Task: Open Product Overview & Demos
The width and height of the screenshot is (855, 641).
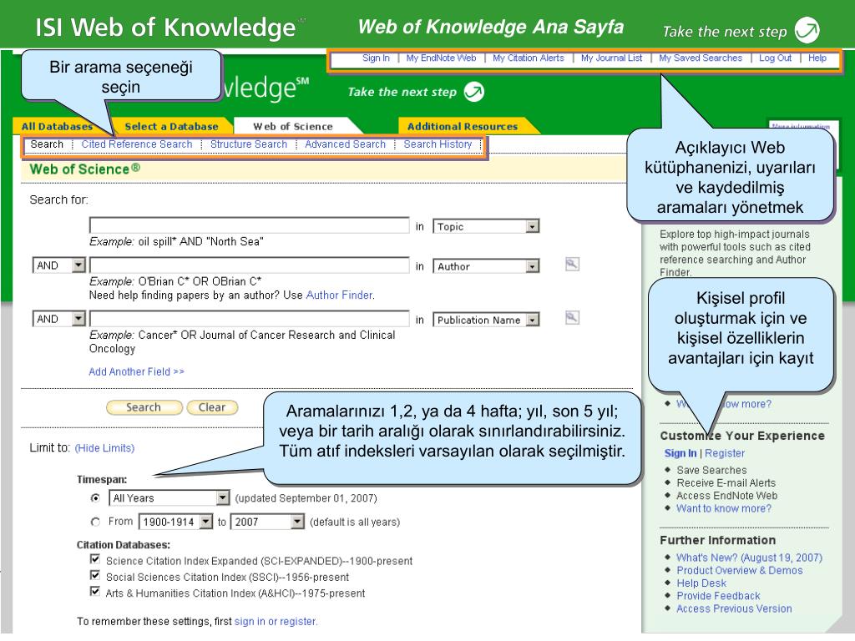Action: click(740, 570)
